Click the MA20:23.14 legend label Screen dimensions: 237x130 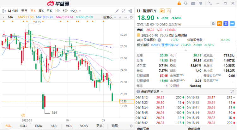click(x=64, y=17)
